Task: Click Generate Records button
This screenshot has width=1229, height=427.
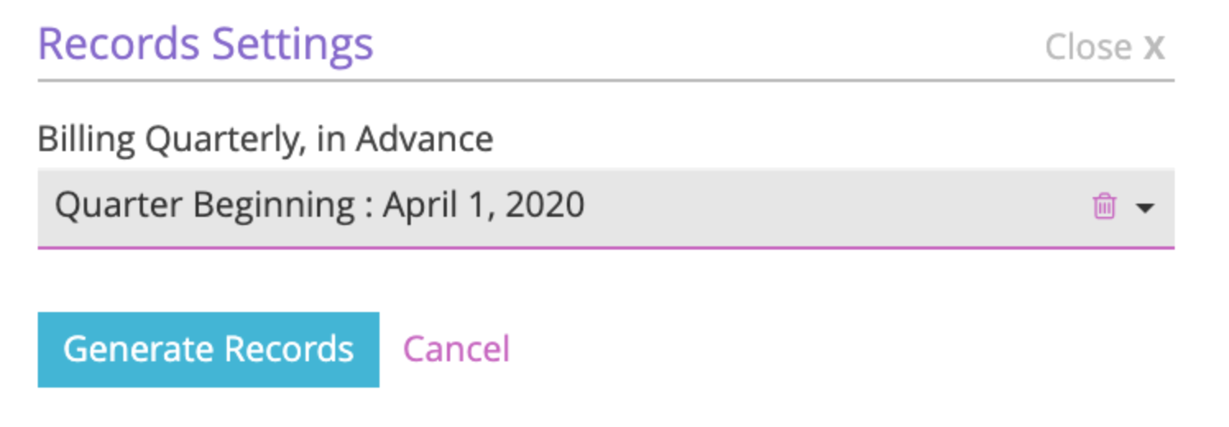Action: (209, 349)
